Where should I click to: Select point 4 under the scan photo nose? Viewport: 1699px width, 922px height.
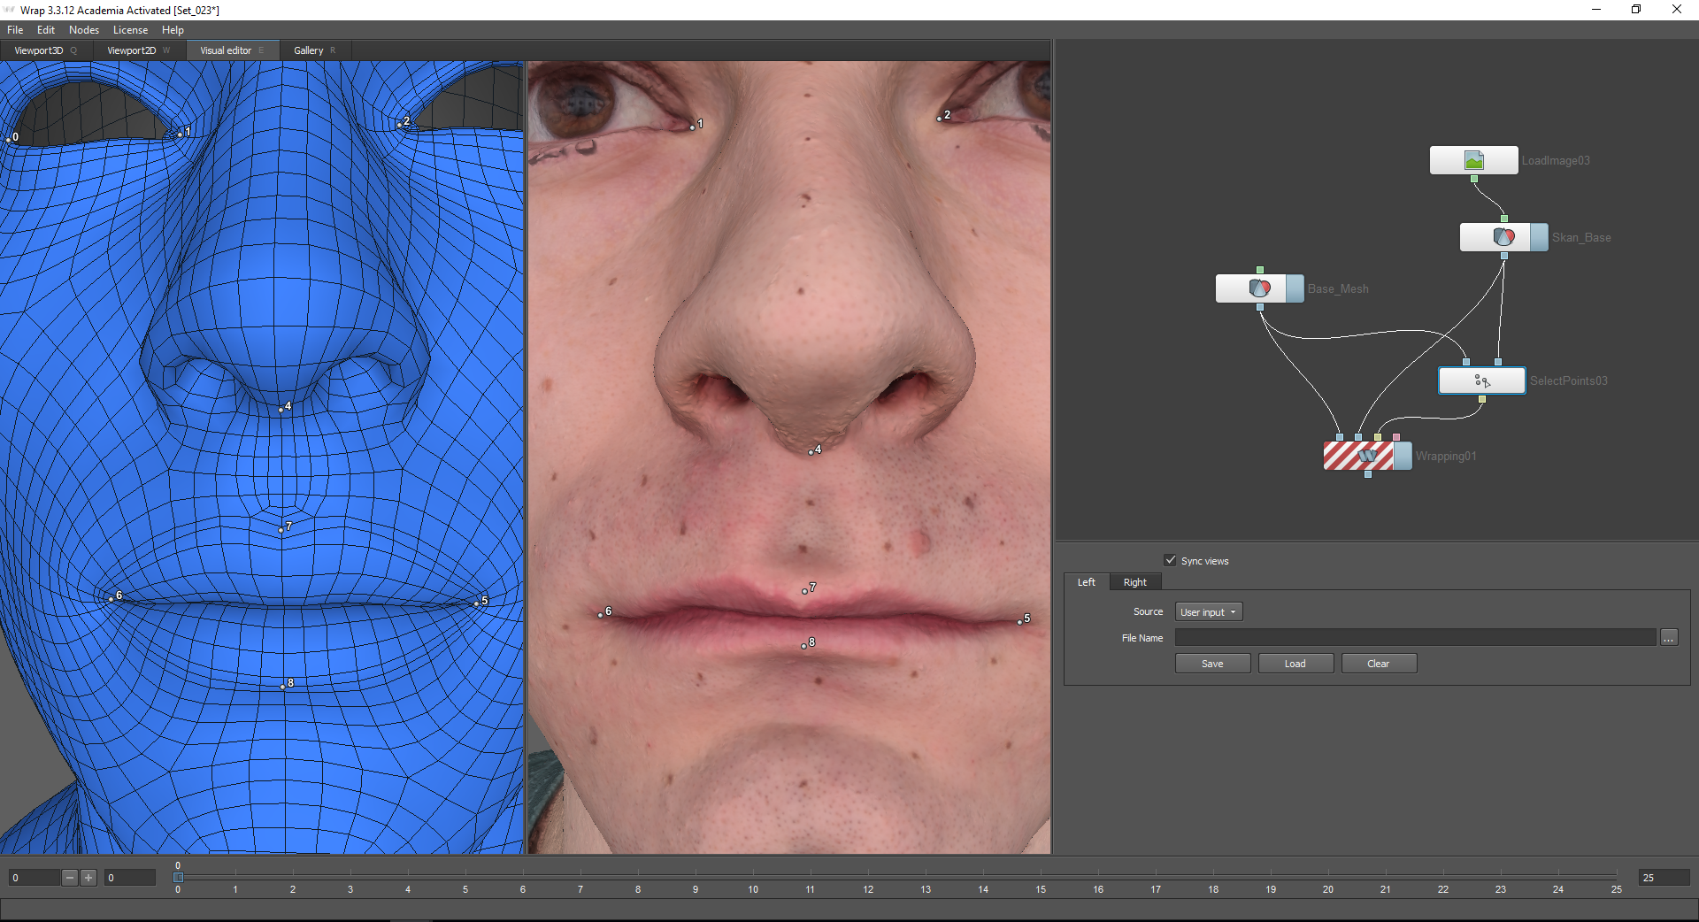click(x=811, y=452)
